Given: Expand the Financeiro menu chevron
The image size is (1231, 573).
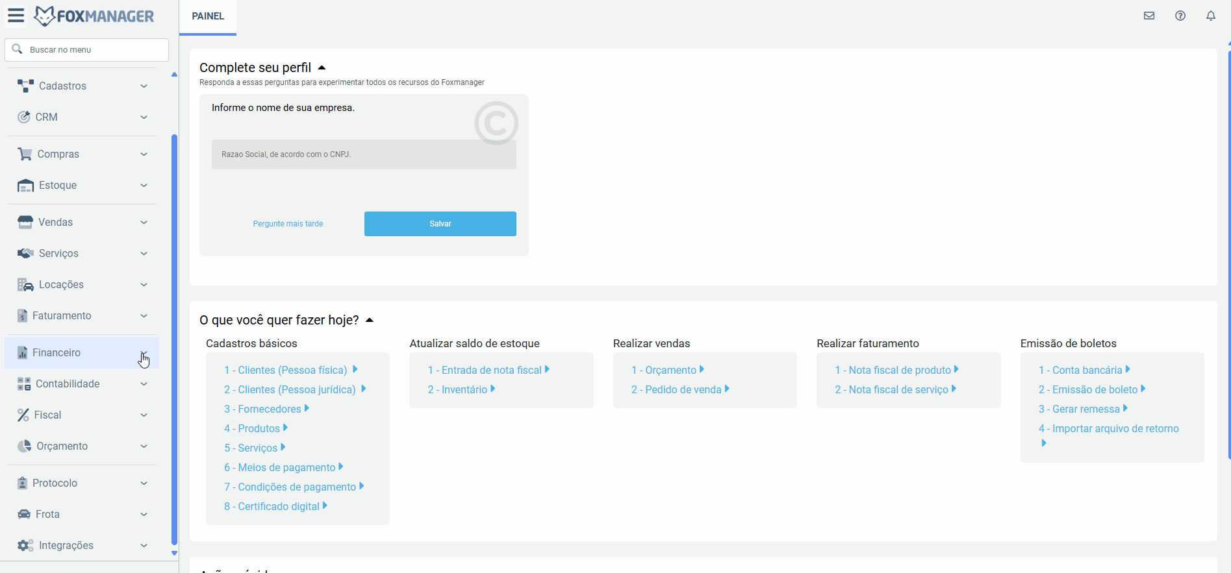Looking at the screenshot, I should pyautogui.click(x=144, y=354).
